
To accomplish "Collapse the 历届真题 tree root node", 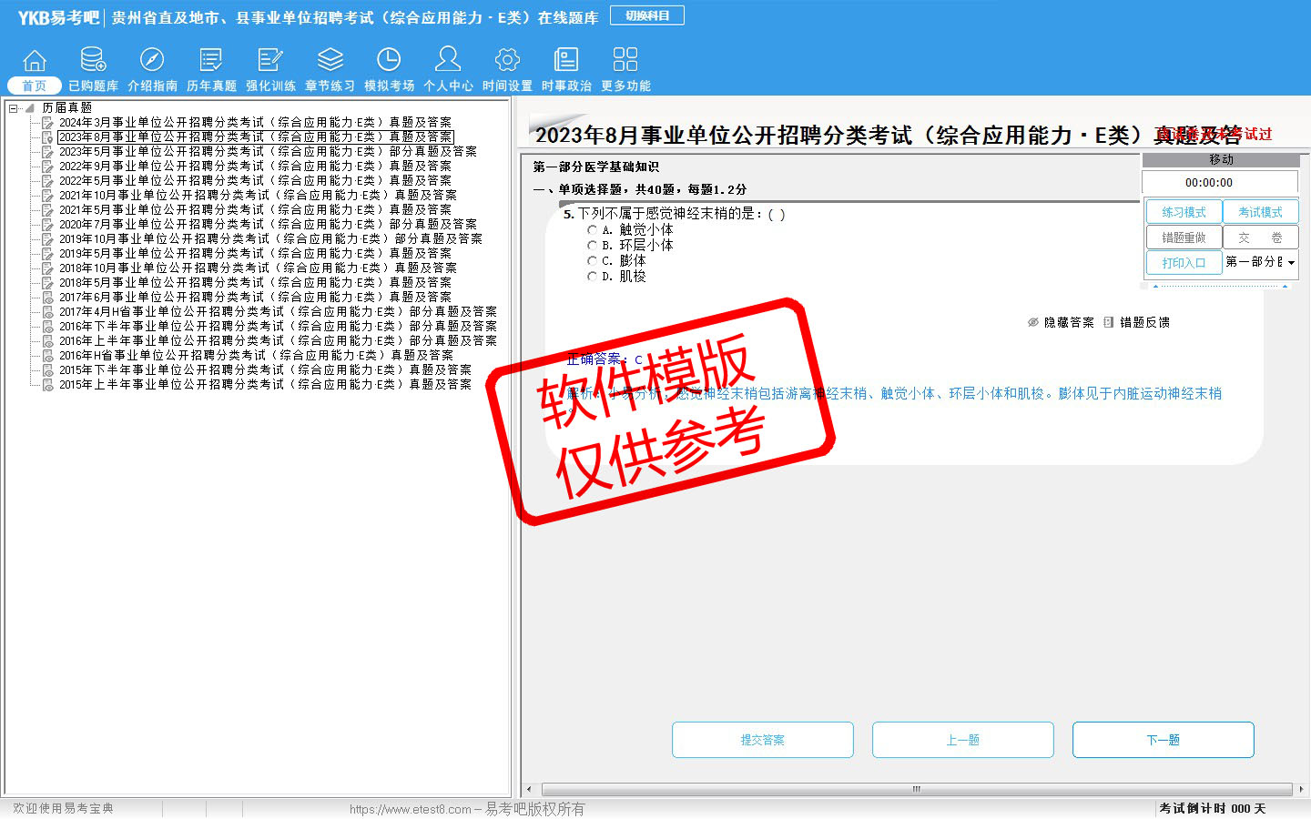I will pos(14,108).
